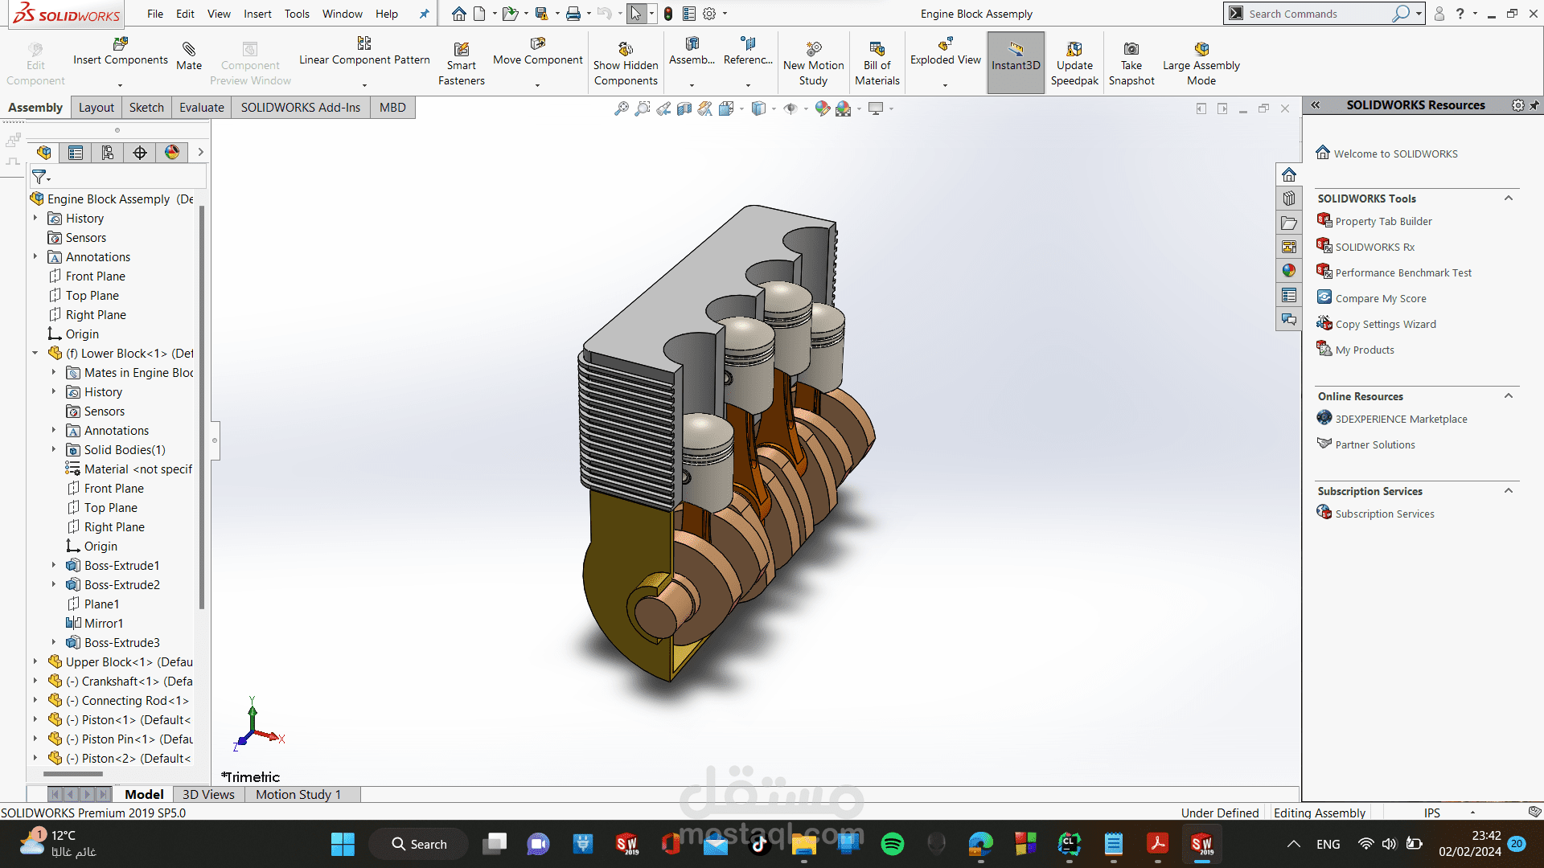
Task: Toggle Instant3D mode
Action: coord(1016,63)
